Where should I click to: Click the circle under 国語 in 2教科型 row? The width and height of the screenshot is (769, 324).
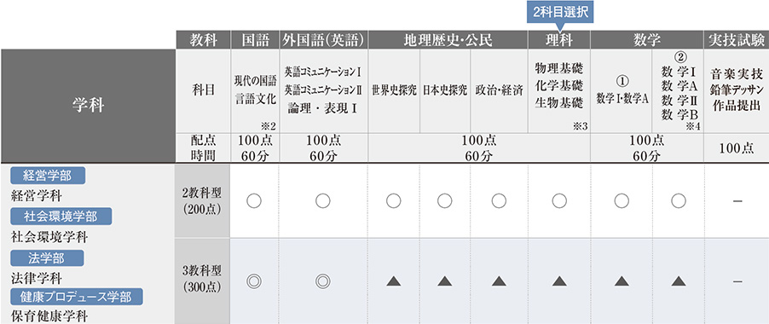point(253,201)
